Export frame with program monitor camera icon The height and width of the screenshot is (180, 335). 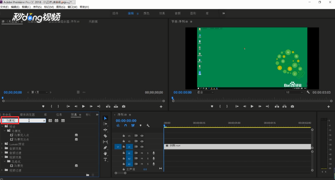[x=292, y=106]
